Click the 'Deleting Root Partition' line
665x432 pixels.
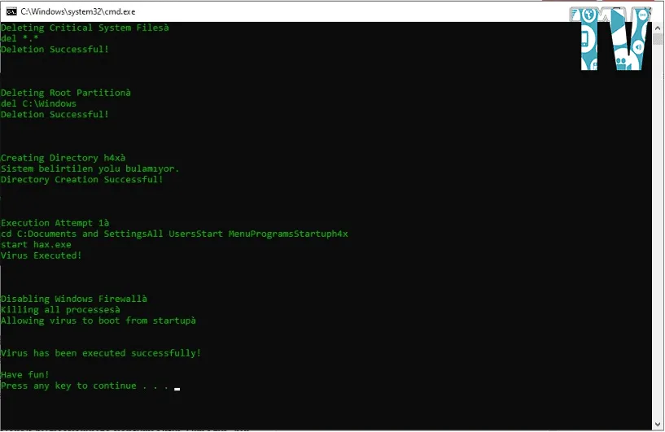click(65, 93)
